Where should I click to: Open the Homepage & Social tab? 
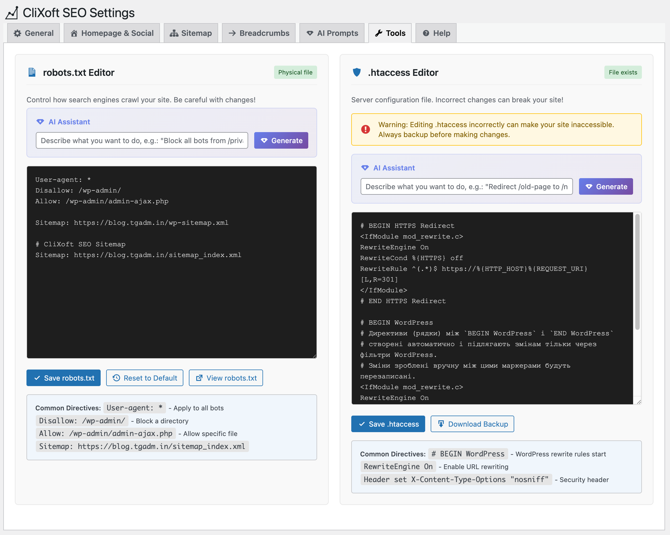click(112, 33)
